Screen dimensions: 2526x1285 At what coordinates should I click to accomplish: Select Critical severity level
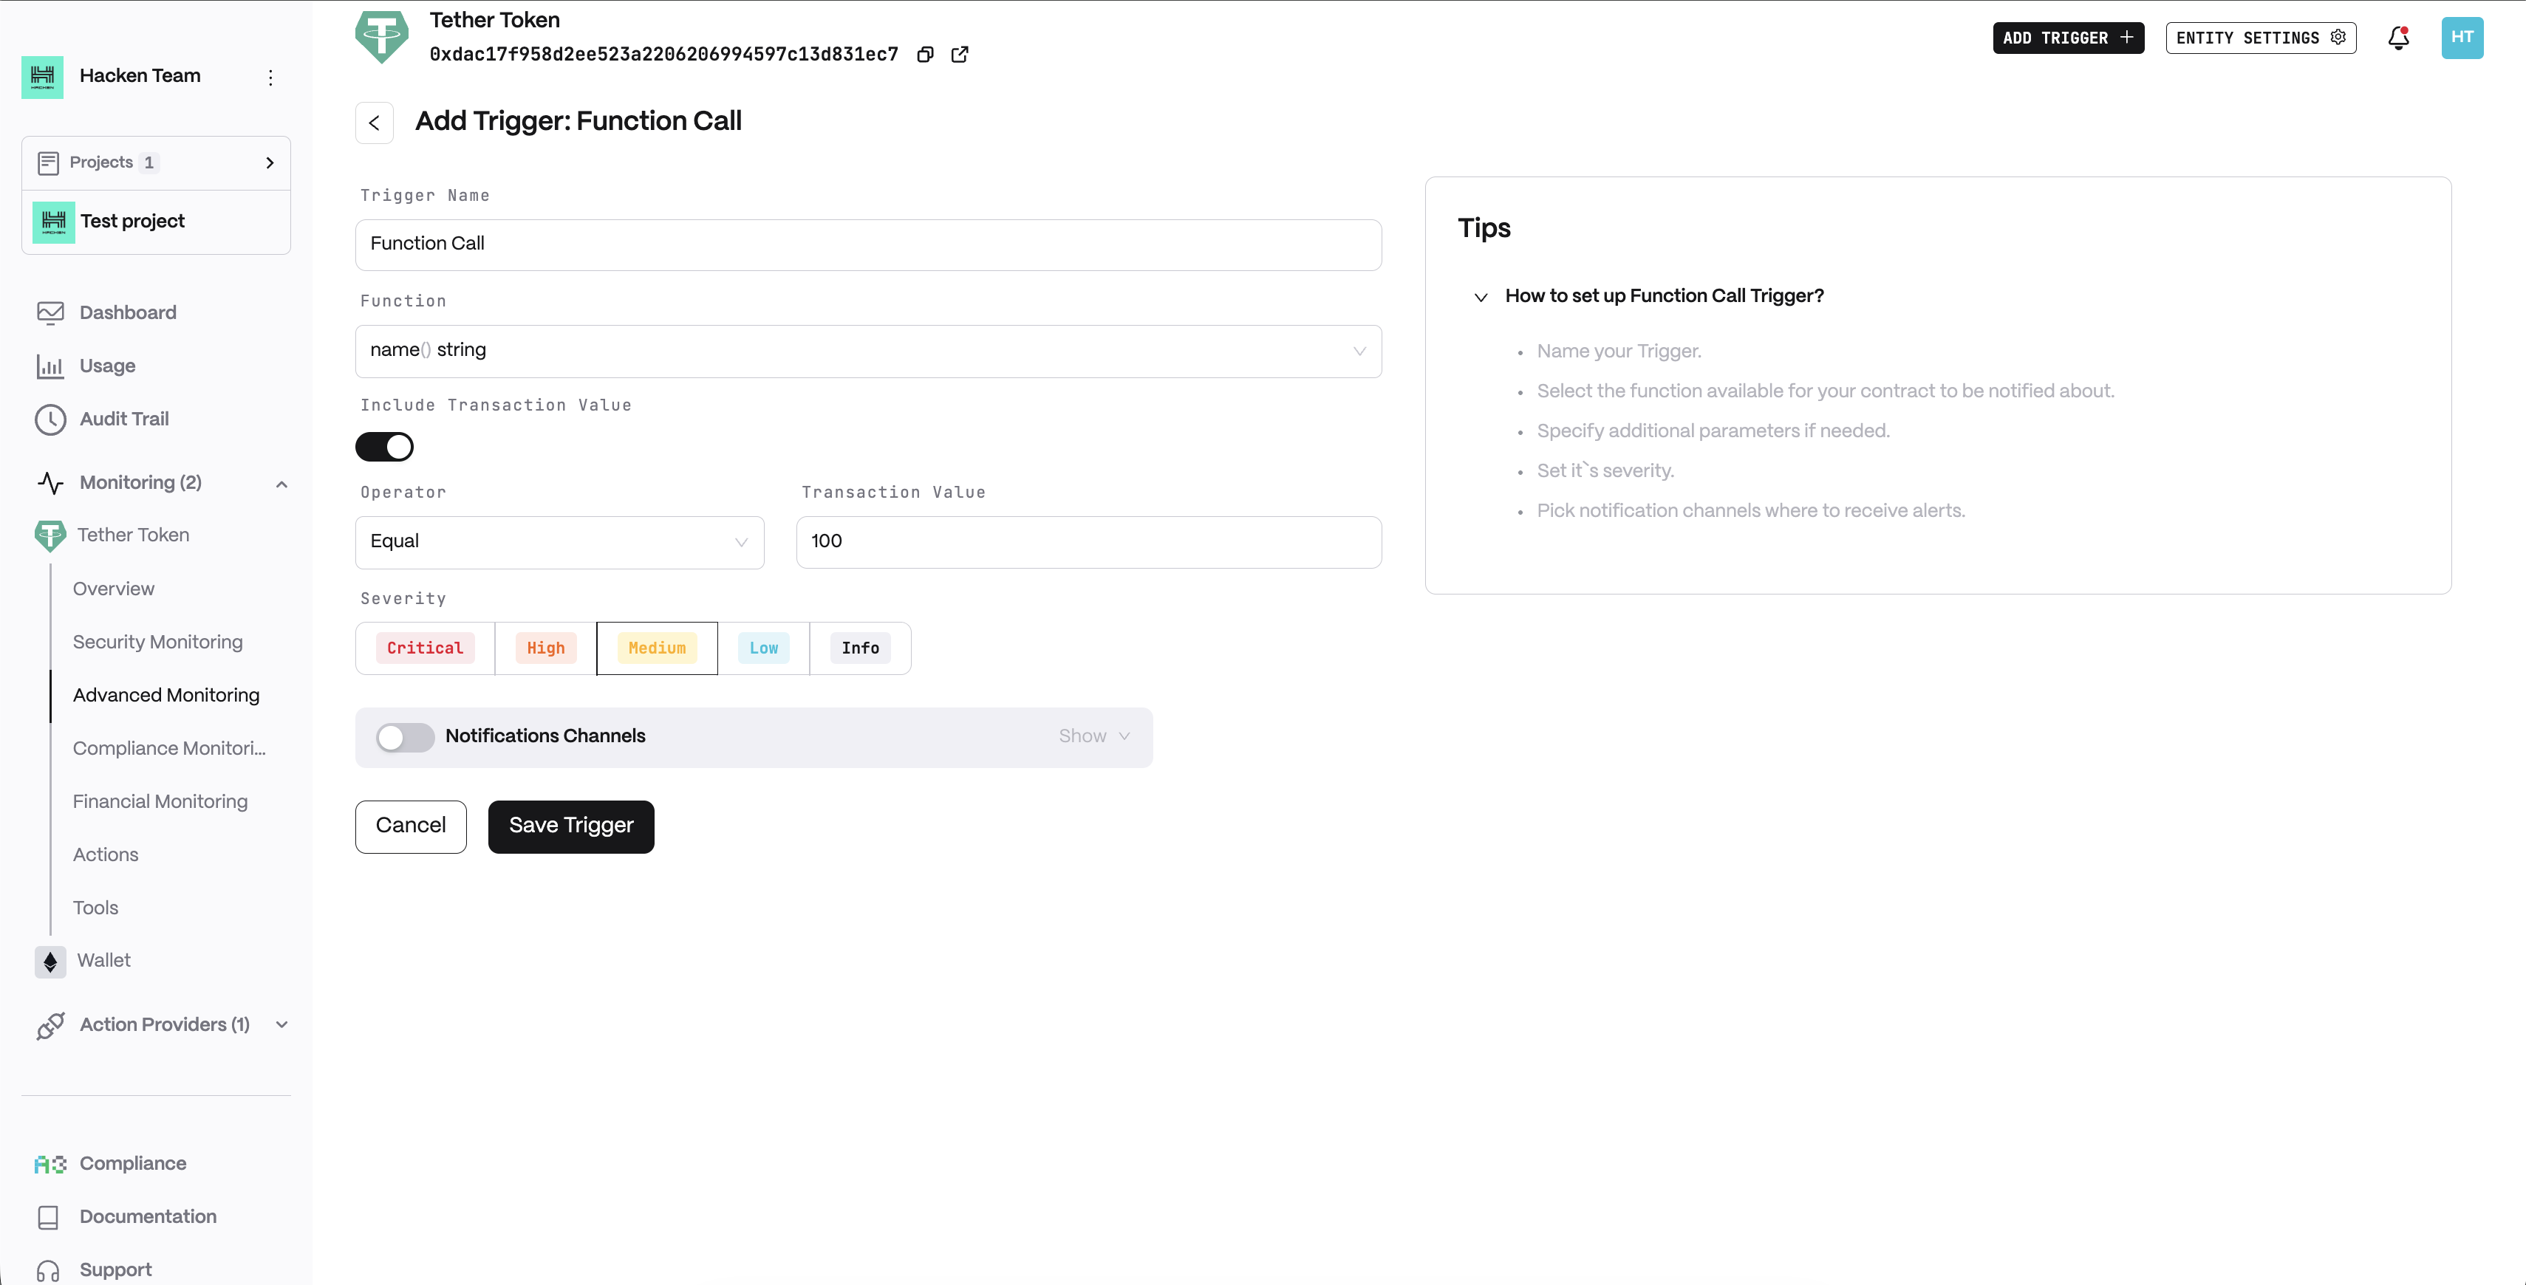(425, 648)
